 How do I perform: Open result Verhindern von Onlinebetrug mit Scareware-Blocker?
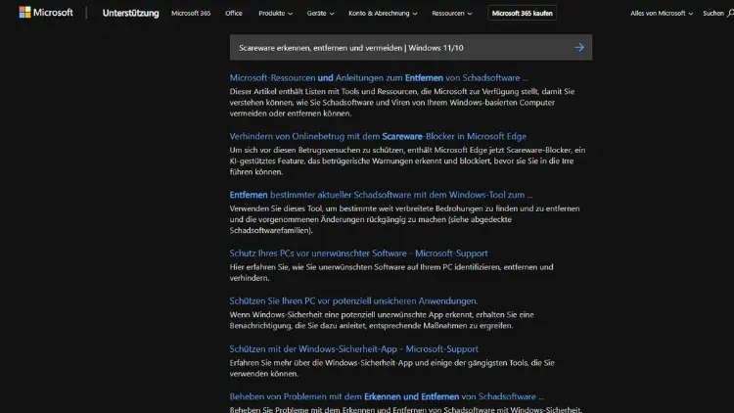[x=378, y=136]
